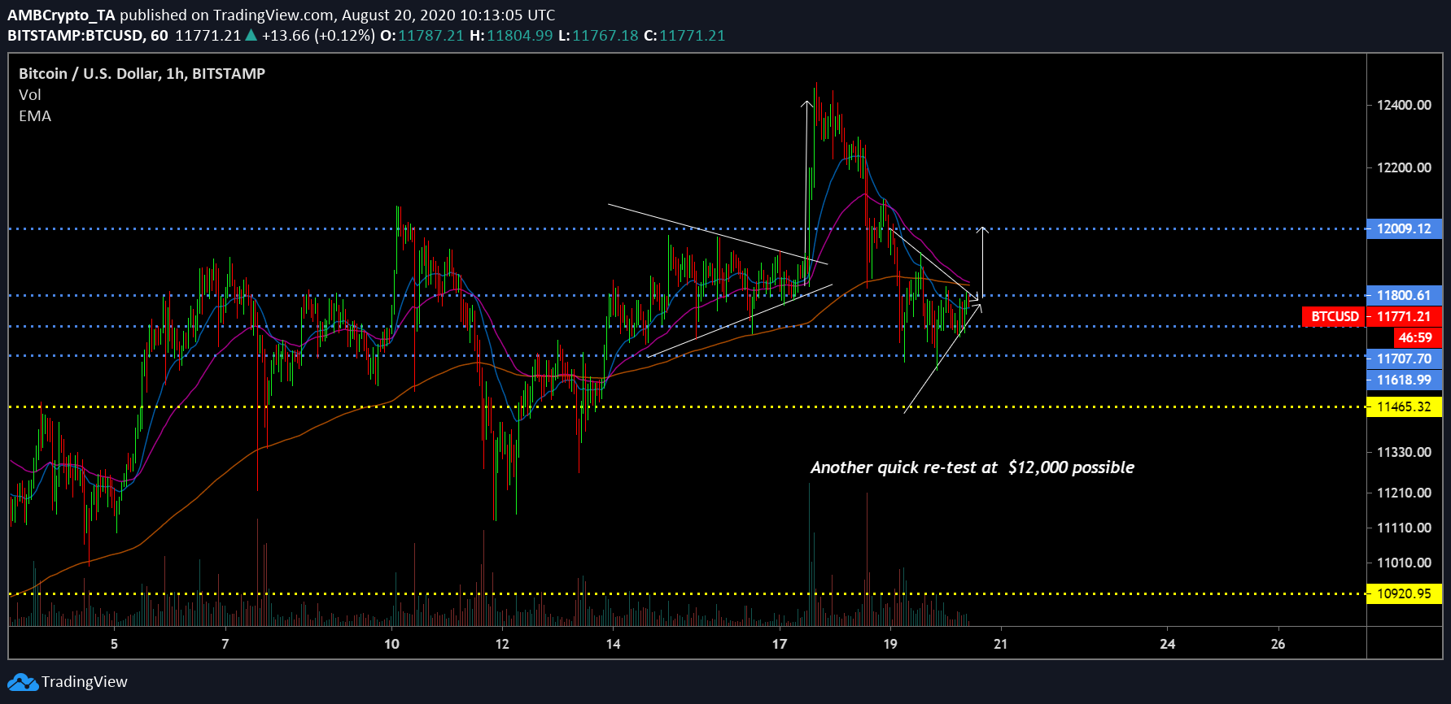This screenshot has width=1451, height=704.
Task: Click the red 46:59 countdown timer label
Action: 1415,337
